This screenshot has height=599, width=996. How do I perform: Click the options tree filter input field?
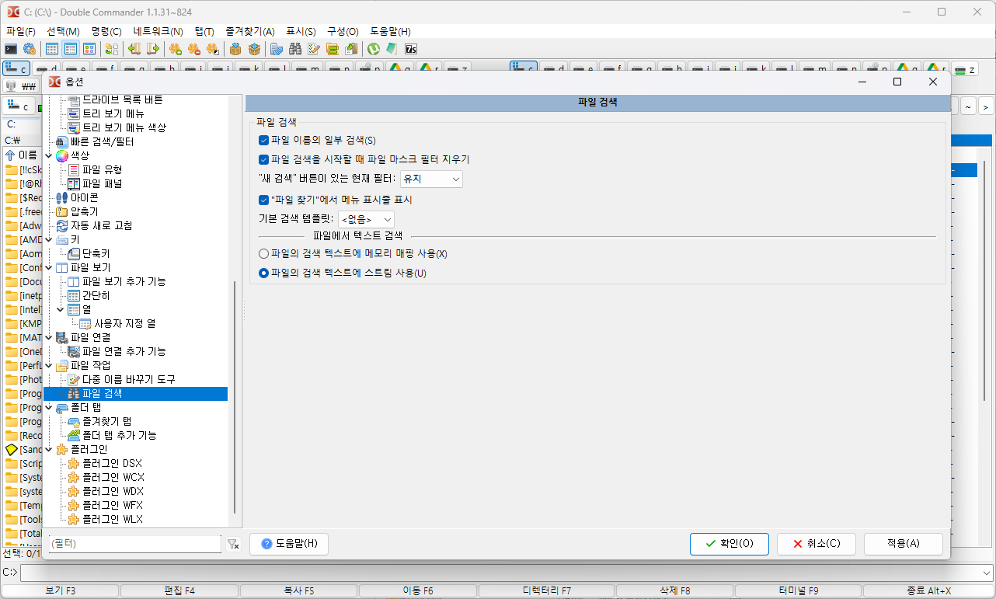point(135,545)
